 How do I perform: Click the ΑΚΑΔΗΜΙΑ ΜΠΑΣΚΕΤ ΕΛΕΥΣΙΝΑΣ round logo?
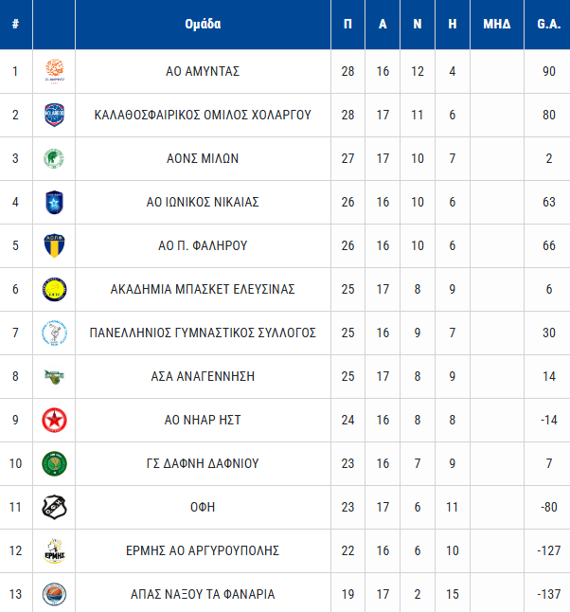(54, 289)
